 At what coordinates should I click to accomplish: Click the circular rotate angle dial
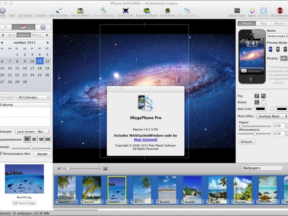(264, 102)
